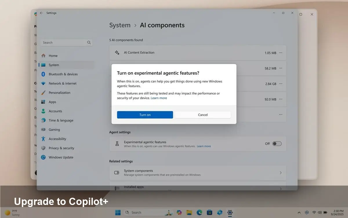The image size is (348, 218).
Task: Click Turn on in the dialog
Action: coord(145,115)
